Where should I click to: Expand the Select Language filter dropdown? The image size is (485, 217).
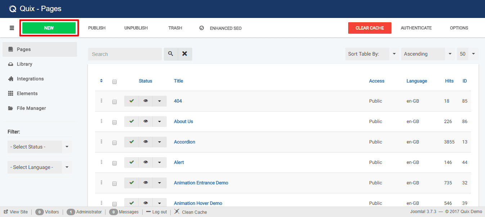click(x=40, y=167)
